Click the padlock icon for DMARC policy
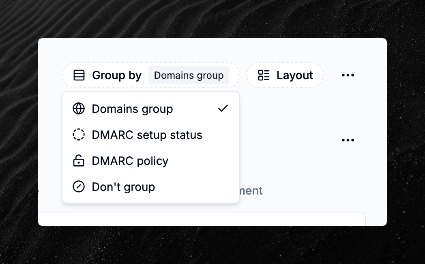Screen dimensions: 425x264 coord(79,160)
